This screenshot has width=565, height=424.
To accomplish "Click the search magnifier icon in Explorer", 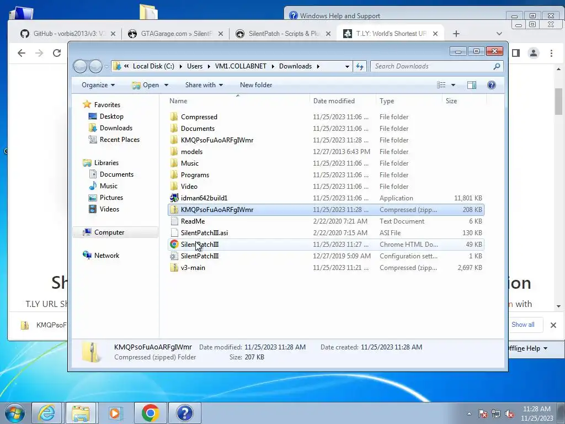I will (x=497, y=66).
